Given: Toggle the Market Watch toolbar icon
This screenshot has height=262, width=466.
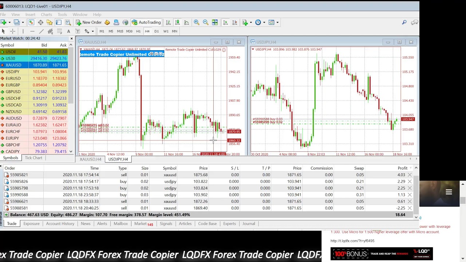Looking at the screenshot, I should (31, 22).
